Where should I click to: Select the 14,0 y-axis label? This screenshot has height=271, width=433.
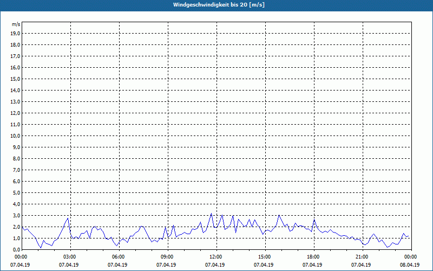pyautogui.click(x=15, y=90)
